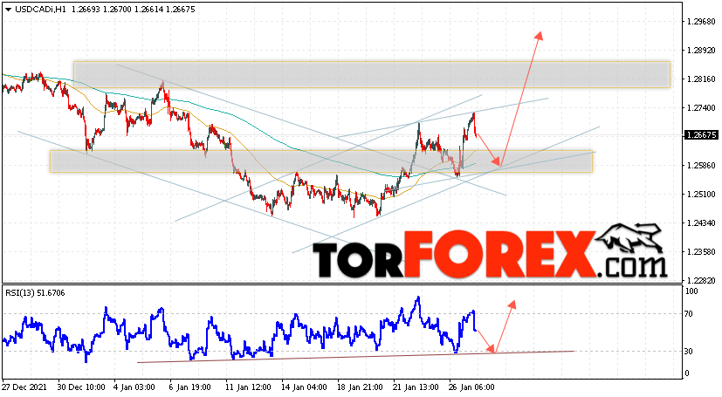This screenshot has height=397, width=722.
Task: Click the 6 Jan 19:00 time label
Action: point(190,387)
